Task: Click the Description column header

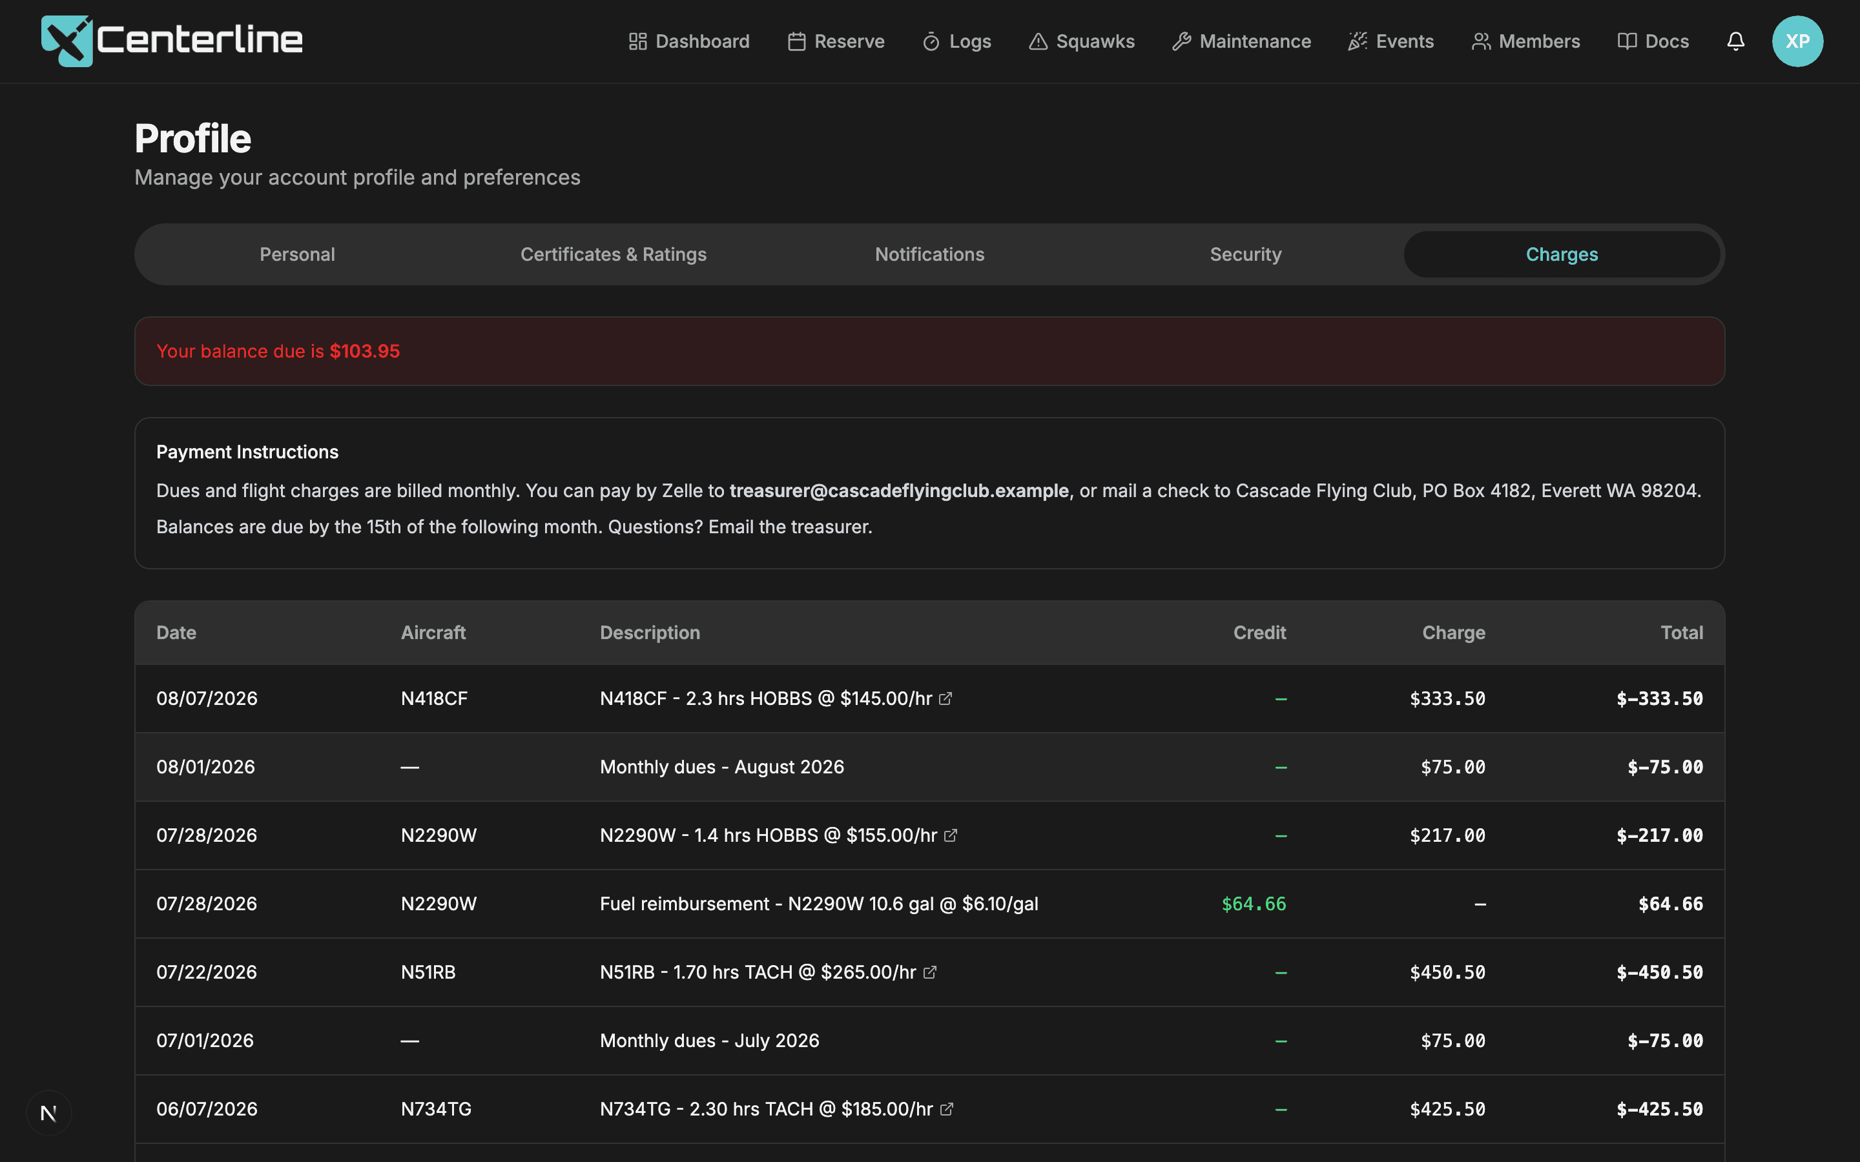Action: point(650,633)
